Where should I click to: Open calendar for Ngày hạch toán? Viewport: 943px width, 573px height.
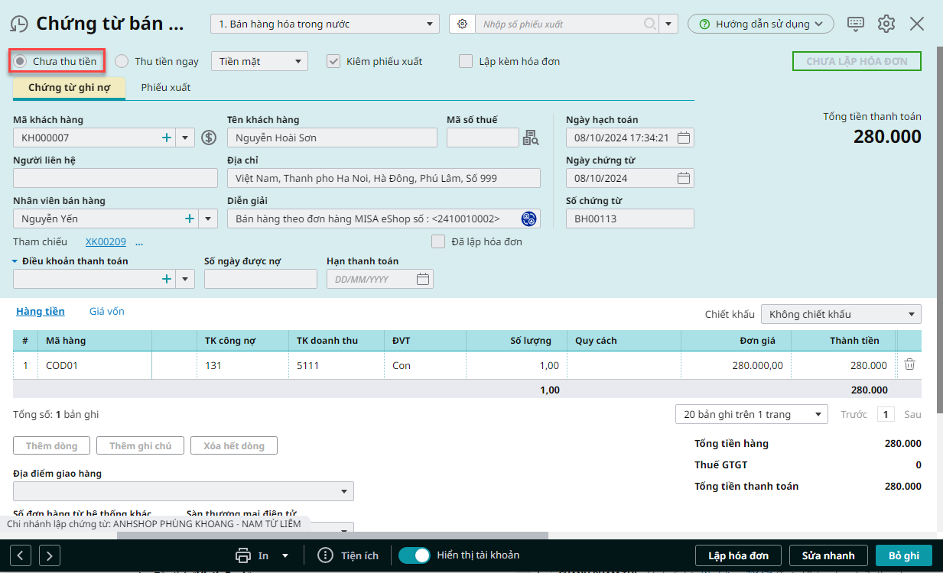[x=684, y=138]
